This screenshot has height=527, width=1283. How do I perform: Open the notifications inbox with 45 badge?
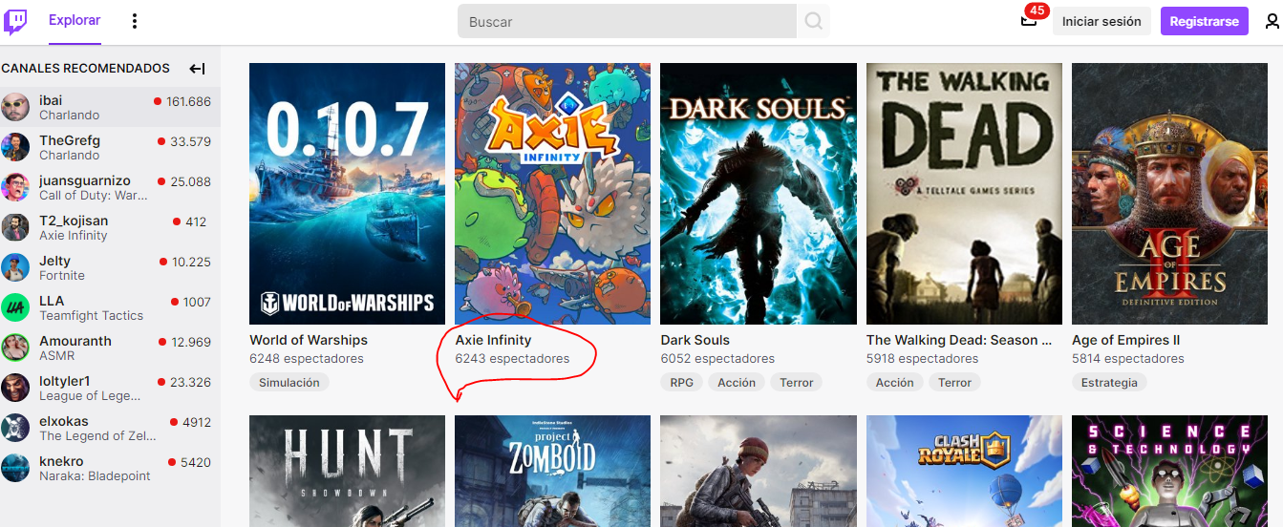1029,20
